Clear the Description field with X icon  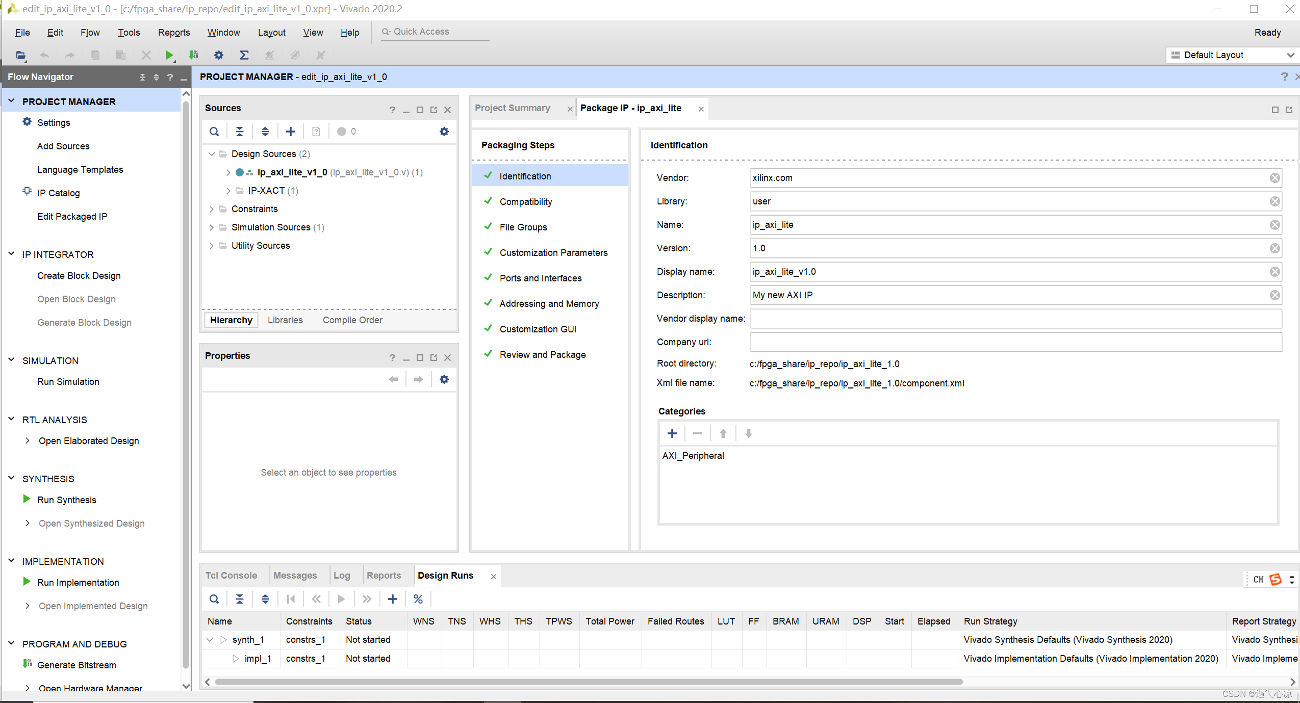pyautogui.click(x=1274, y=295)
